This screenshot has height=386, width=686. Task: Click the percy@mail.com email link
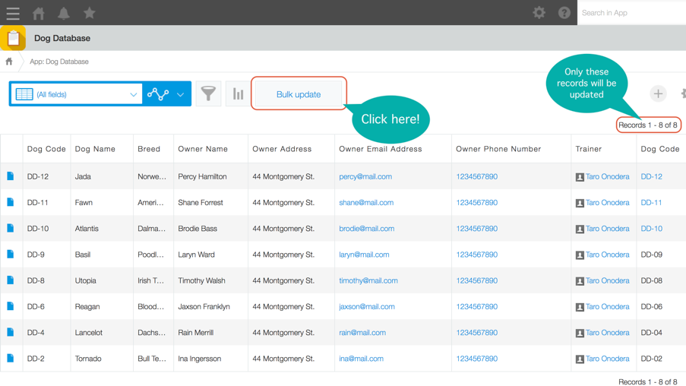(x=365, y=177)
